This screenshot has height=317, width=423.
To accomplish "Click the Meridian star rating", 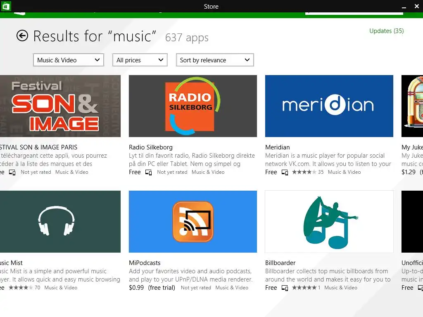I will (304, 172).
